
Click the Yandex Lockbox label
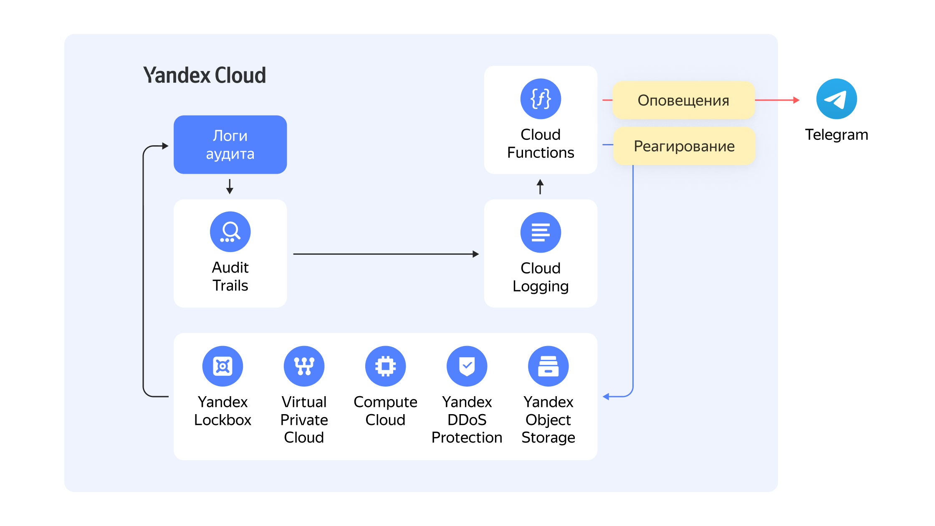coord(222,411)
